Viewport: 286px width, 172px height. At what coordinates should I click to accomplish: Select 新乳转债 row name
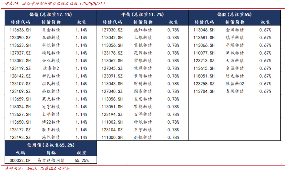[x=51, y=76]
